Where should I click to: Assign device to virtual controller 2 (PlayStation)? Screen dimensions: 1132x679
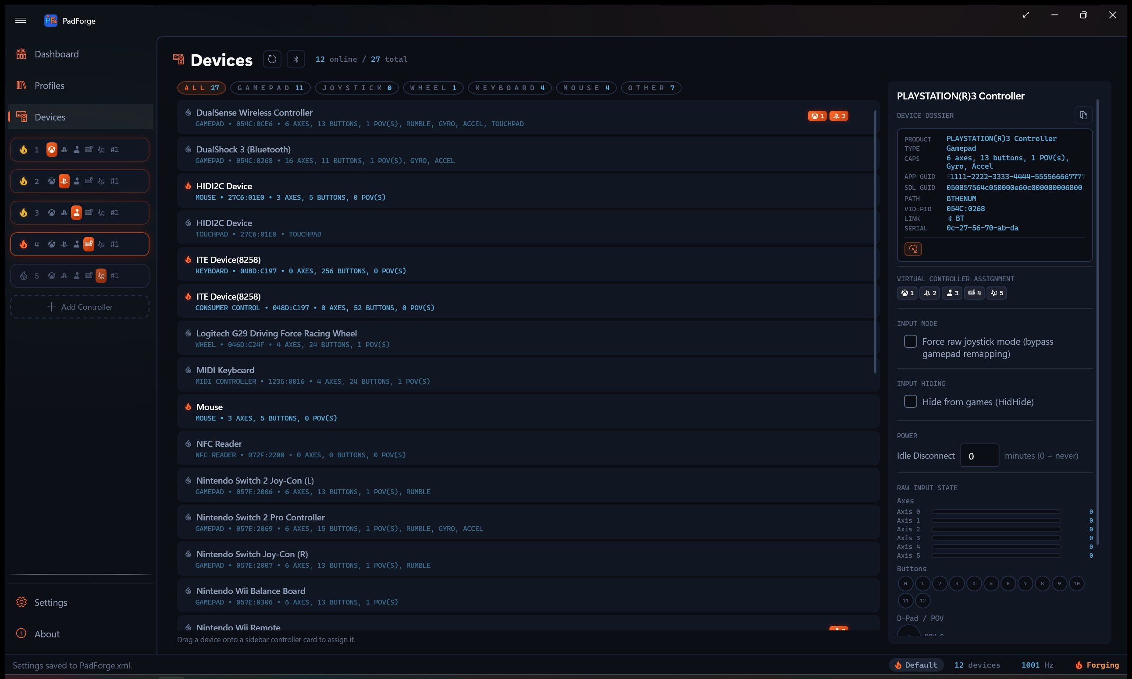(x=929, y=293)
